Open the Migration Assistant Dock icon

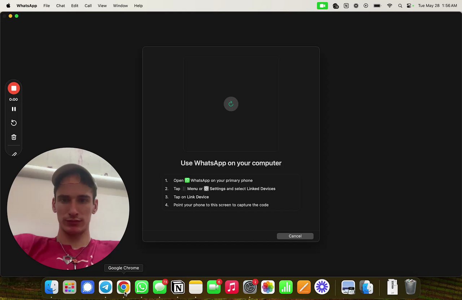coord(366,287)
